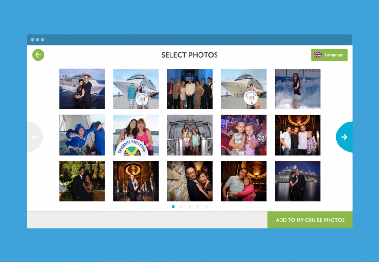The image size is (379, 262).
Task: Select the fourth pagination dot
Action: (x=198, y=207)
